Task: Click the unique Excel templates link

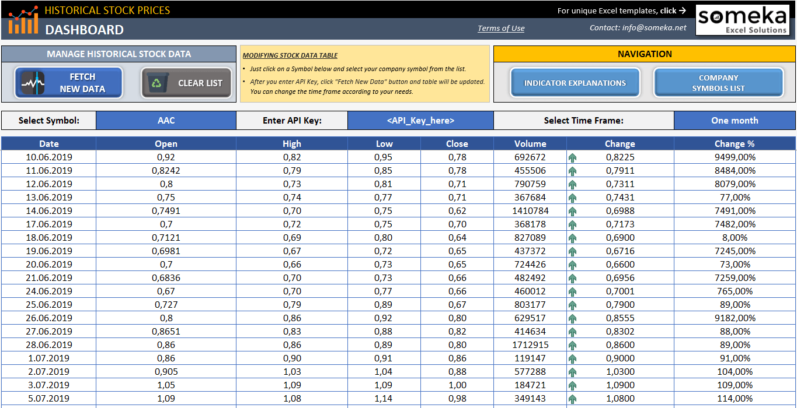Action: (621, 10)
